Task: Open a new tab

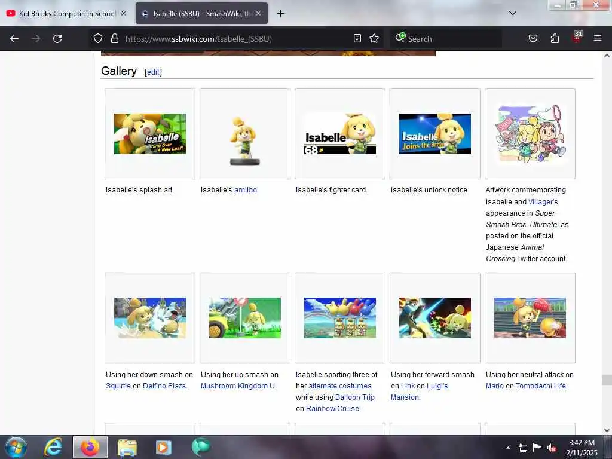Action: click(x=281, y=14)
